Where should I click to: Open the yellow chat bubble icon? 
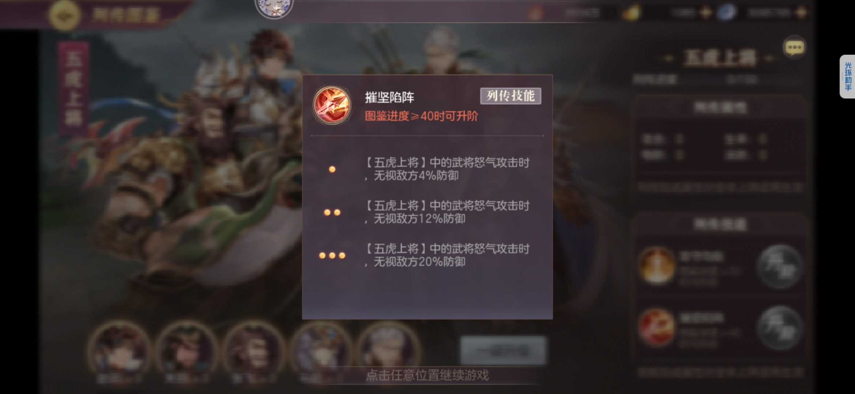coord(794,47)
